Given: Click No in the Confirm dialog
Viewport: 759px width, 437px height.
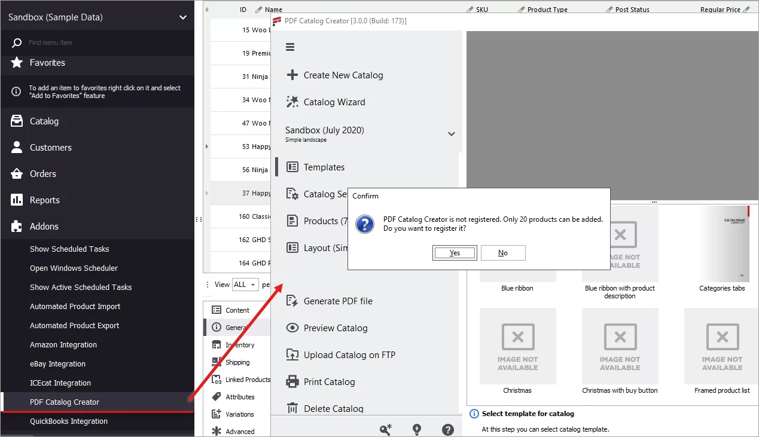Looking at the screenshot, I should tap(503, 253).
